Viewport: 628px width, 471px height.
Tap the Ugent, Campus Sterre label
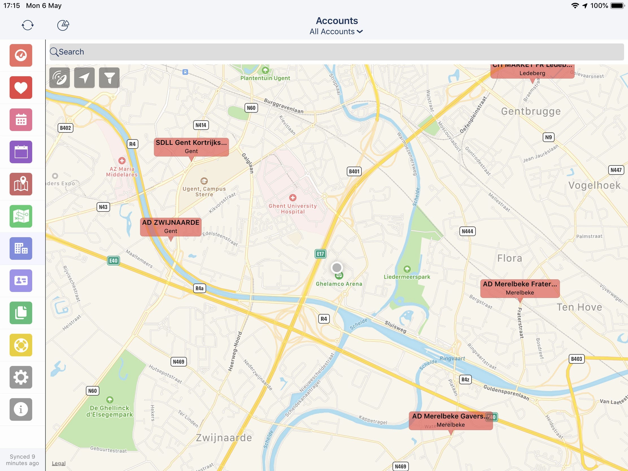204,191
